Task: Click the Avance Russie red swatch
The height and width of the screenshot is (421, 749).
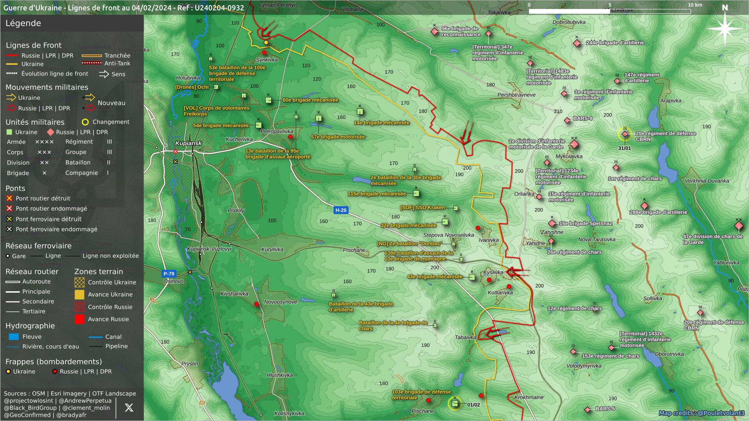Action: [x=80, y=319]
